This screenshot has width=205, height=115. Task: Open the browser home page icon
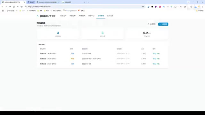14,7
